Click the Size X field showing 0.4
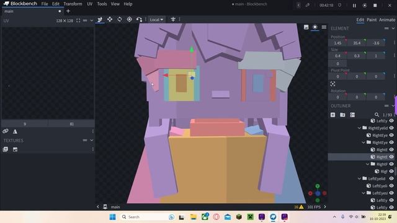Viewport: 397px width, 223px height. 337,56
